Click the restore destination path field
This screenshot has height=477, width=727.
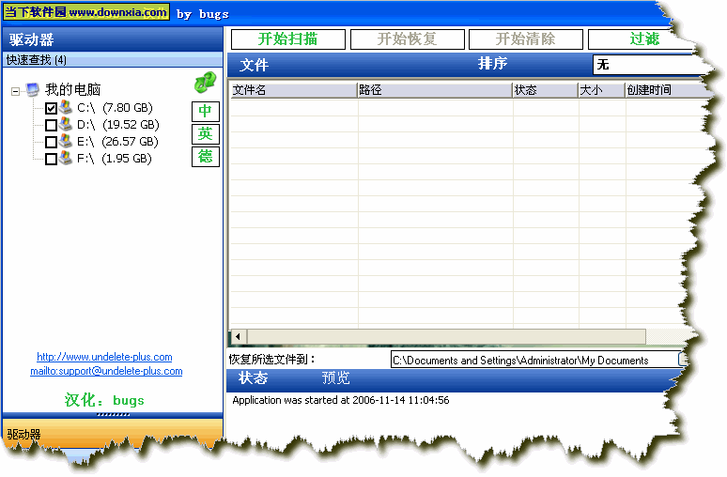point(533,360)
